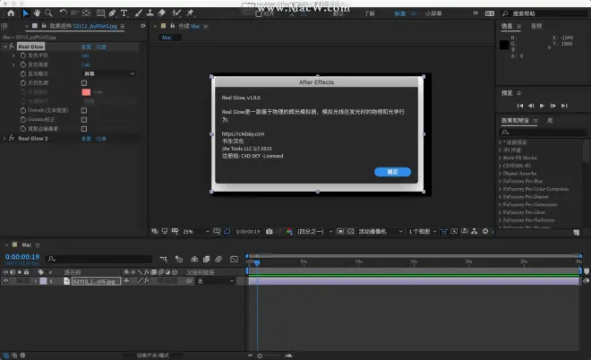Toggle mask and shape path visibility icon
The height and width of the screenshot is (360, 591).
[227, 231]
